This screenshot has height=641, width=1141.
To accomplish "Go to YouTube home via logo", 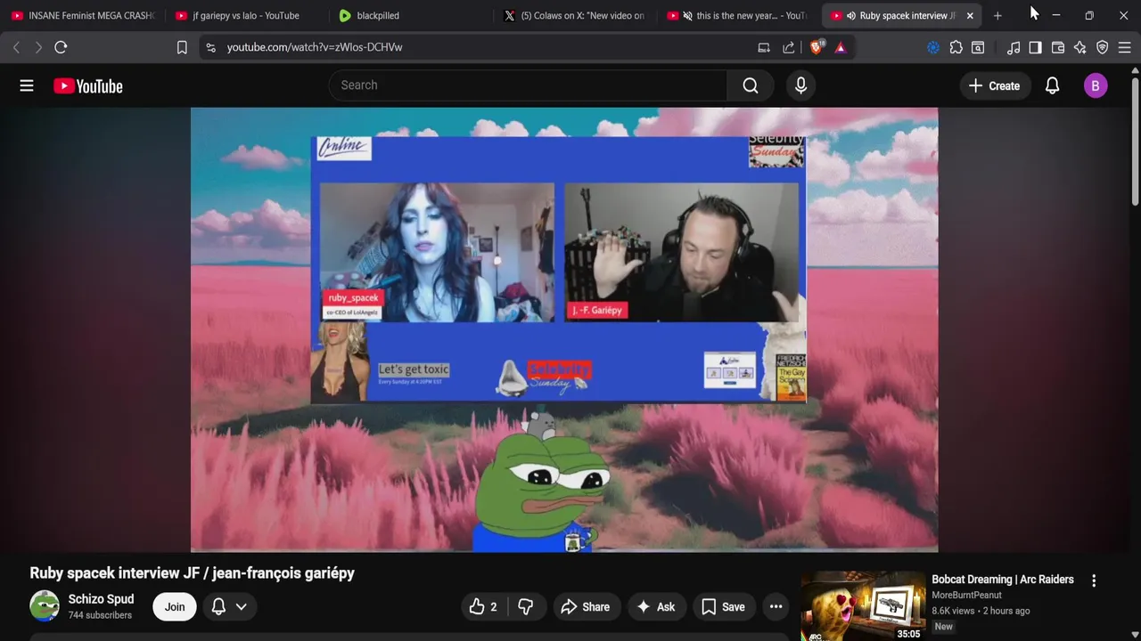I will [87, 86].
